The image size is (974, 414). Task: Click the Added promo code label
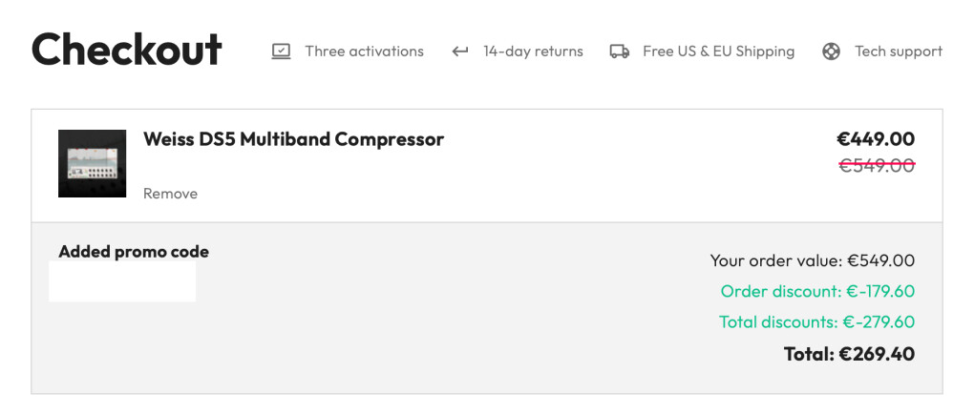click(x=134, y=252)
